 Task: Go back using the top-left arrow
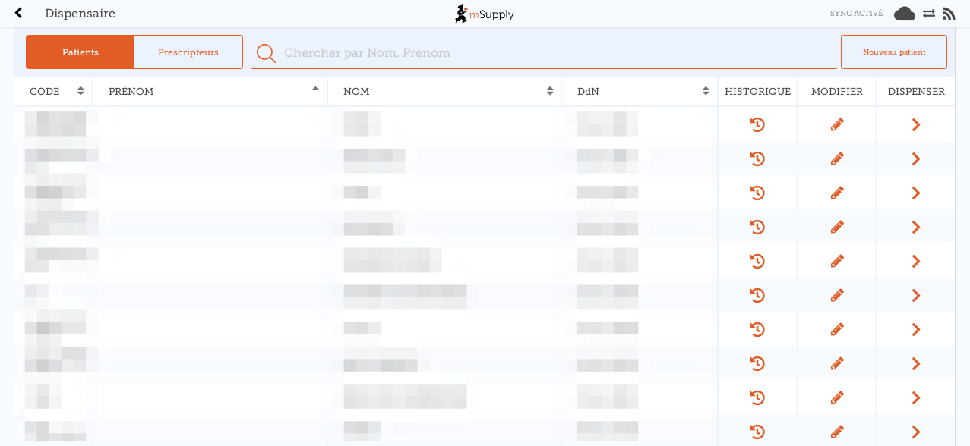coord(19,13)
